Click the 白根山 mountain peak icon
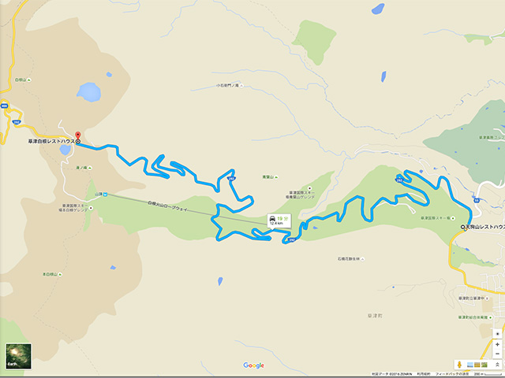 [x=29, y=80]
